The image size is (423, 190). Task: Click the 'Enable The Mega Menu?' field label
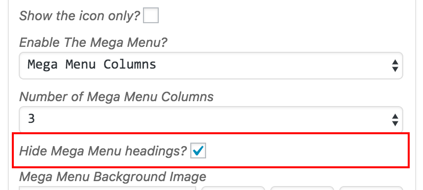click(x=93, y=42)
